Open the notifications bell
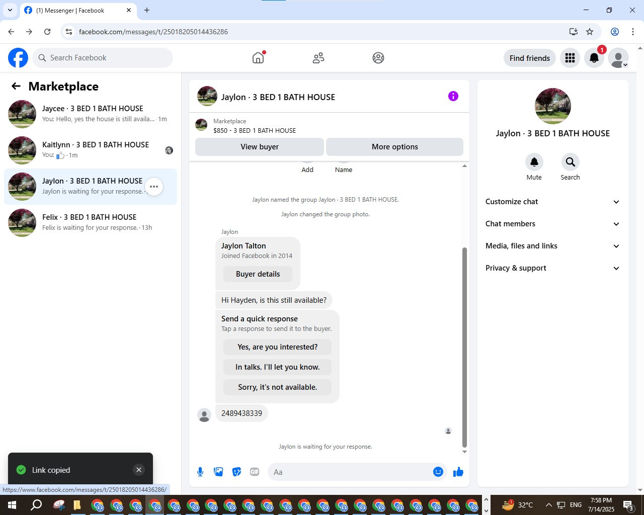This screenshot has width=644, height=515. point(594,58)
